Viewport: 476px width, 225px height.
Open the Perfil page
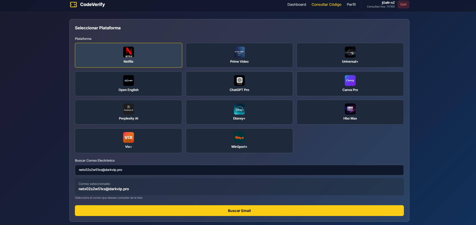(351, 5)
